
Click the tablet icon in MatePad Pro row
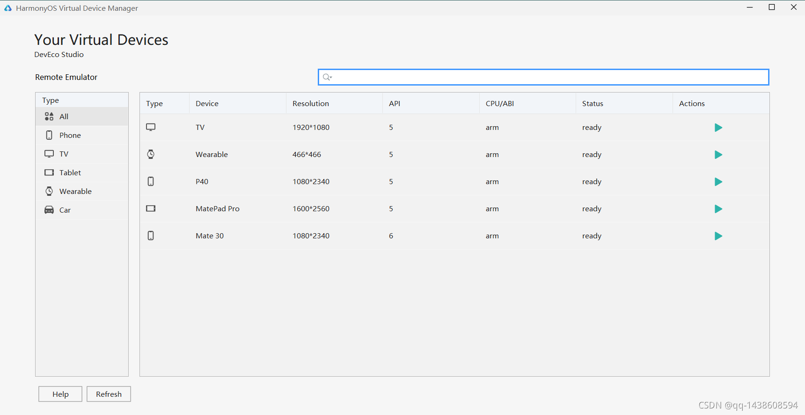click(x=151, y=208)
